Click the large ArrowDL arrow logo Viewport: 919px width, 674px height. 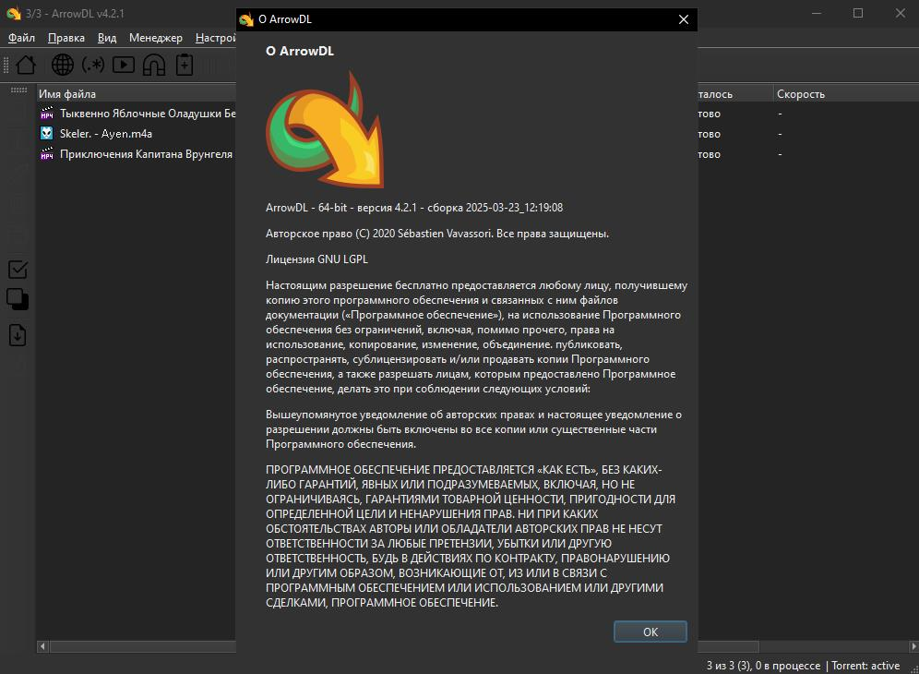coord(326,129)
